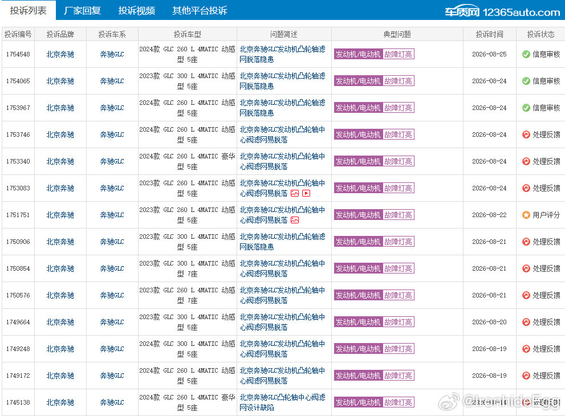Click 信息审核 status text in row 1753967
The image size is (565, 416).
coord(546,108)
